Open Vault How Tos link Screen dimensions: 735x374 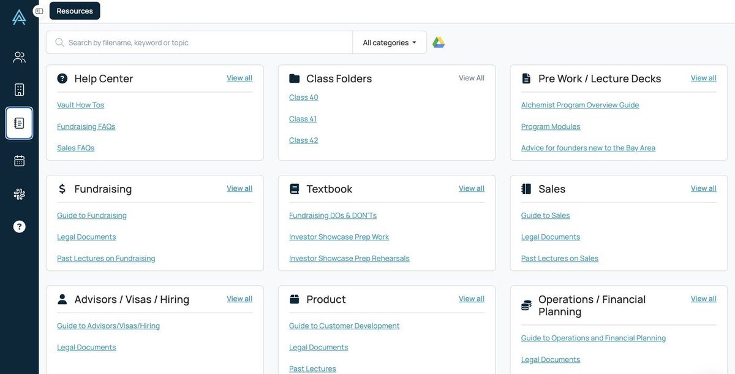tap(81, 105)
